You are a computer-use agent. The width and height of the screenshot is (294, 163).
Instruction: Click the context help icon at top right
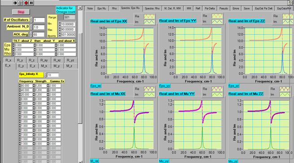[x=290, y=2]
